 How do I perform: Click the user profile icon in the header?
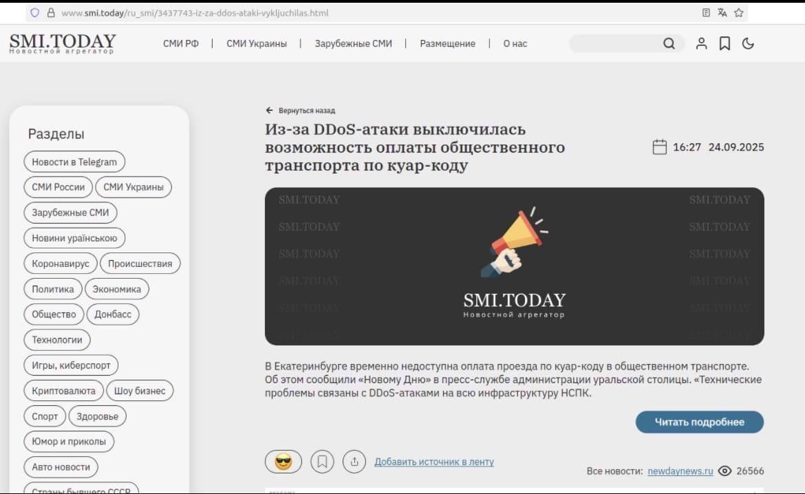tap(701, 43)
